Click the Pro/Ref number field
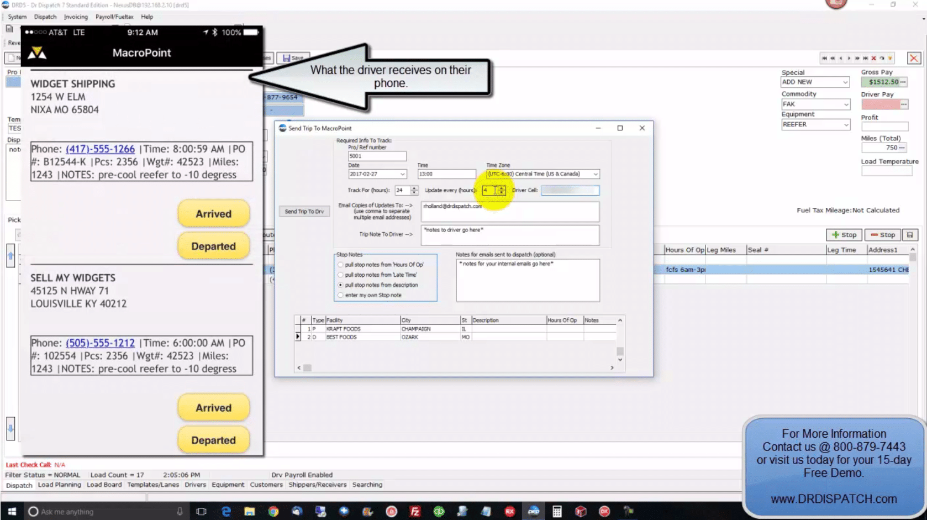927x520 pixels. click(377, 156)
